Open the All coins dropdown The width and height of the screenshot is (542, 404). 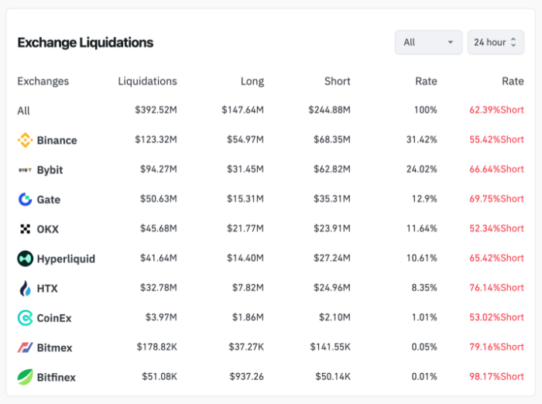(x=428, y=42)
